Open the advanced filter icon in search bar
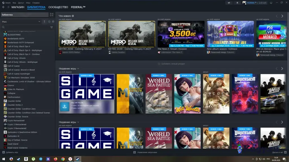This screenshot has height=162, width=289. (x=52, y=27)
